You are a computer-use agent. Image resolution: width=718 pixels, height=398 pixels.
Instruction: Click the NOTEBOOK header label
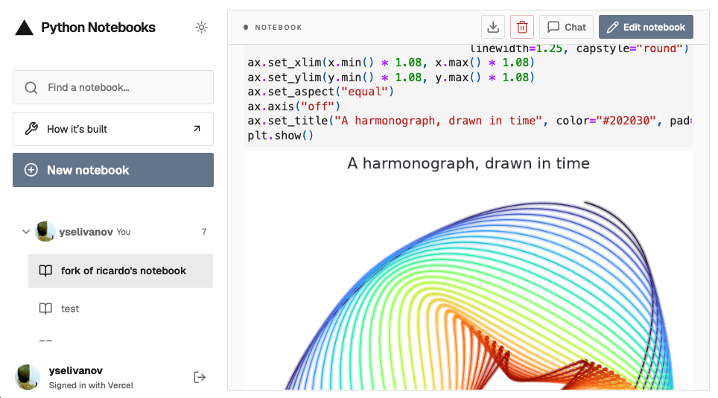click(x=279, y=28)
